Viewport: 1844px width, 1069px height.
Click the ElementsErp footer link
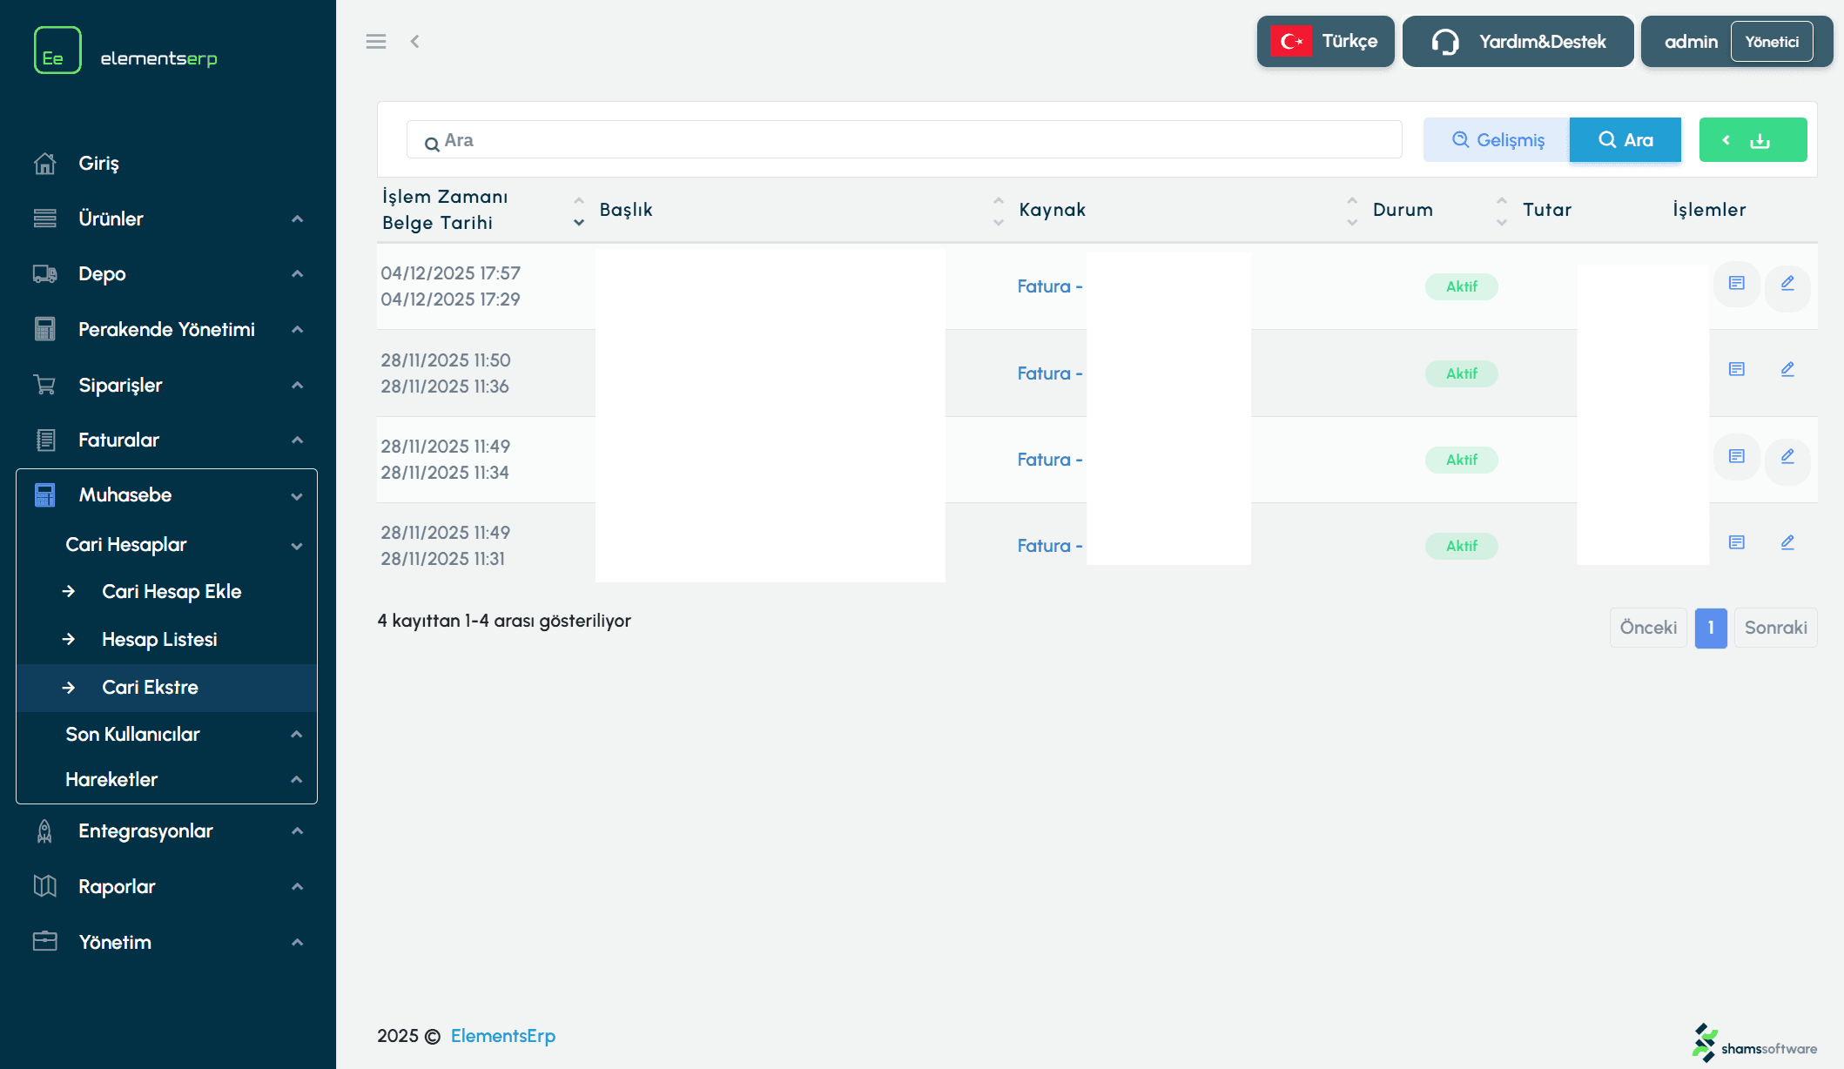pyautogui.click(x=502, y=1036)
